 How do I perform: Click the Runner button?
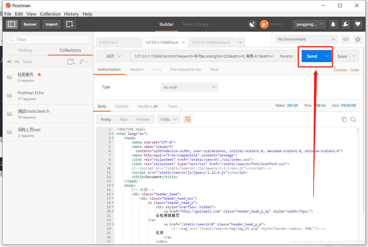pyautogui.click(x=30, y=24)
